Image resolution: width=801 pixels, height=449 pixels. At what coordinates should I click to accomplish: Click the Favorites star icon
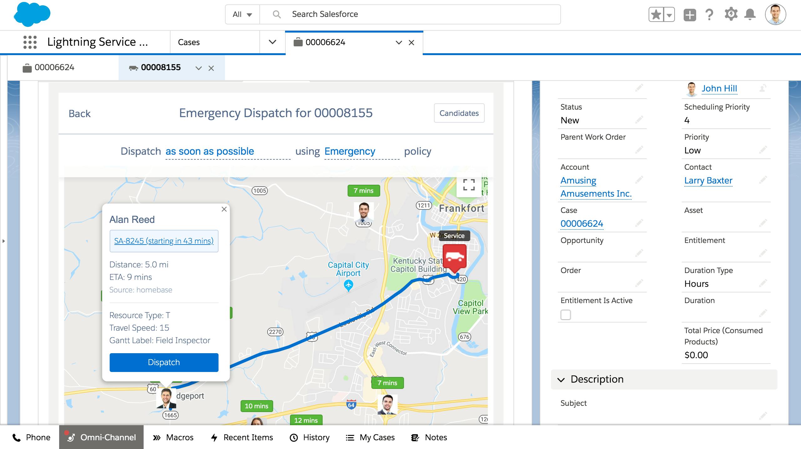[656, 15]
